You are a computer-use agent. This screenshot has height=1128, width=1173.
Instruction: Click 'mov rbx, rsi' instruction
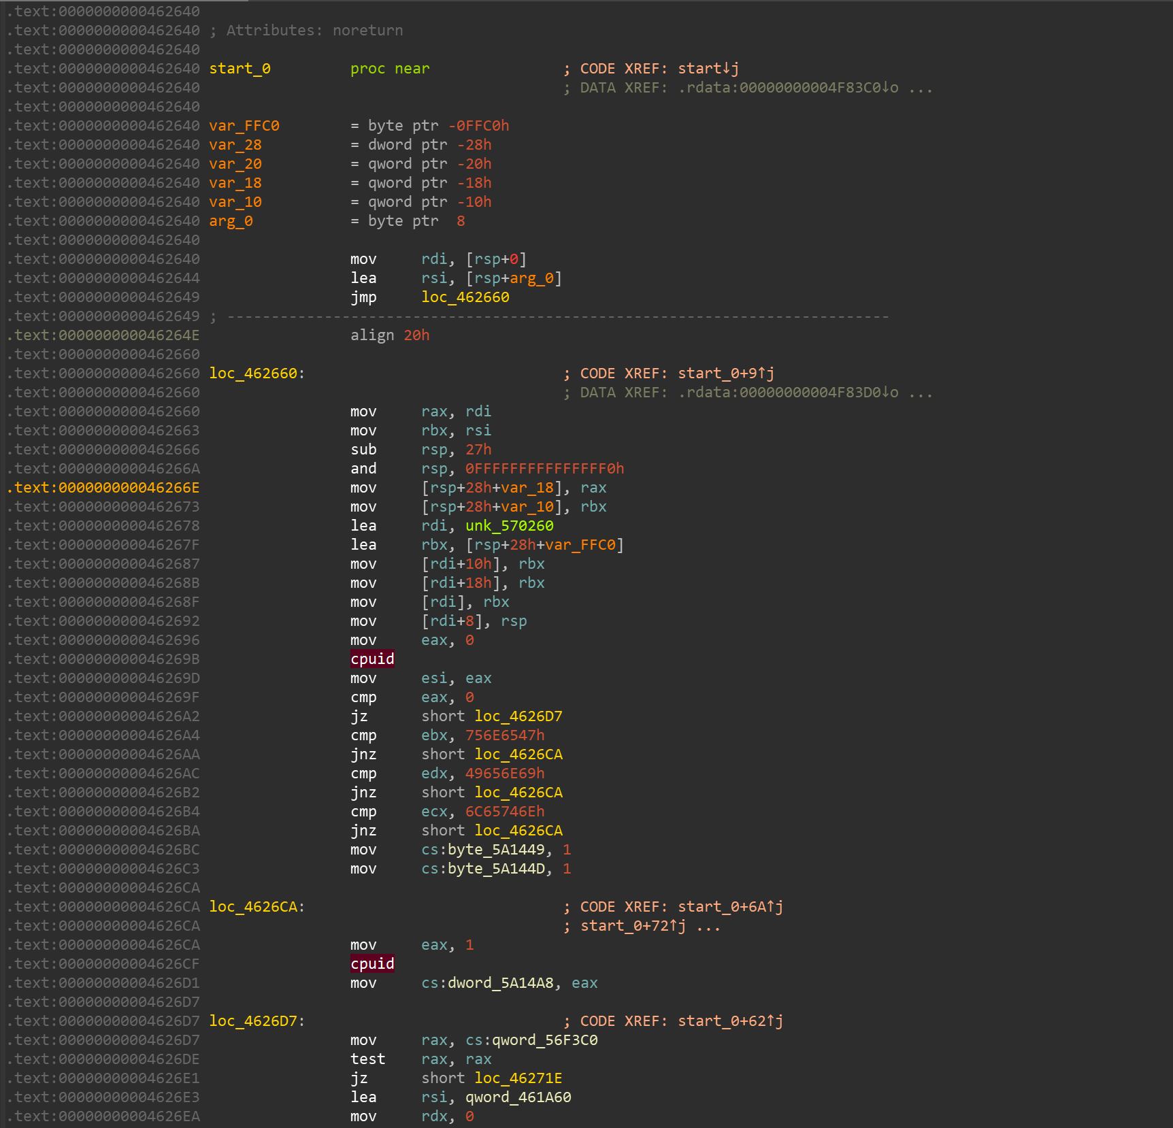click(421, 431)
